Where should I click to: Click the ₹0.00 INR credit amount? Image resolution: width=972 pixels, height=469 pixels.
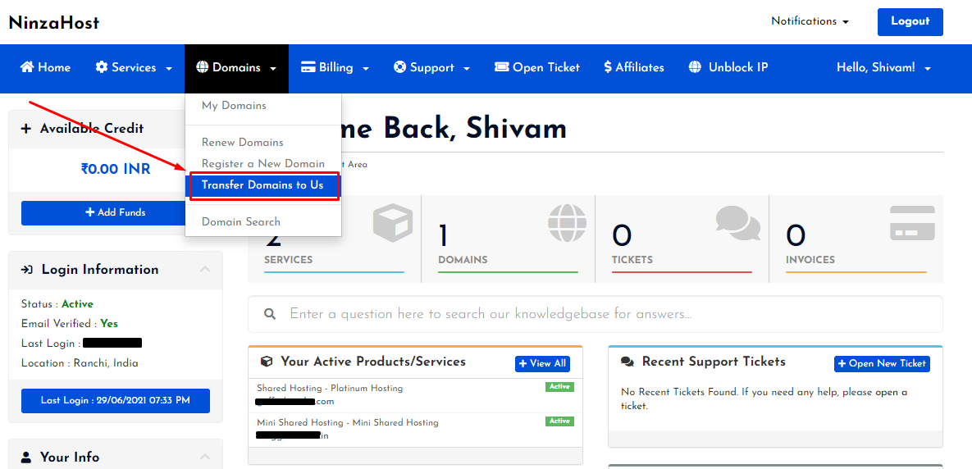pyautogui.click(x=116, y=169)
